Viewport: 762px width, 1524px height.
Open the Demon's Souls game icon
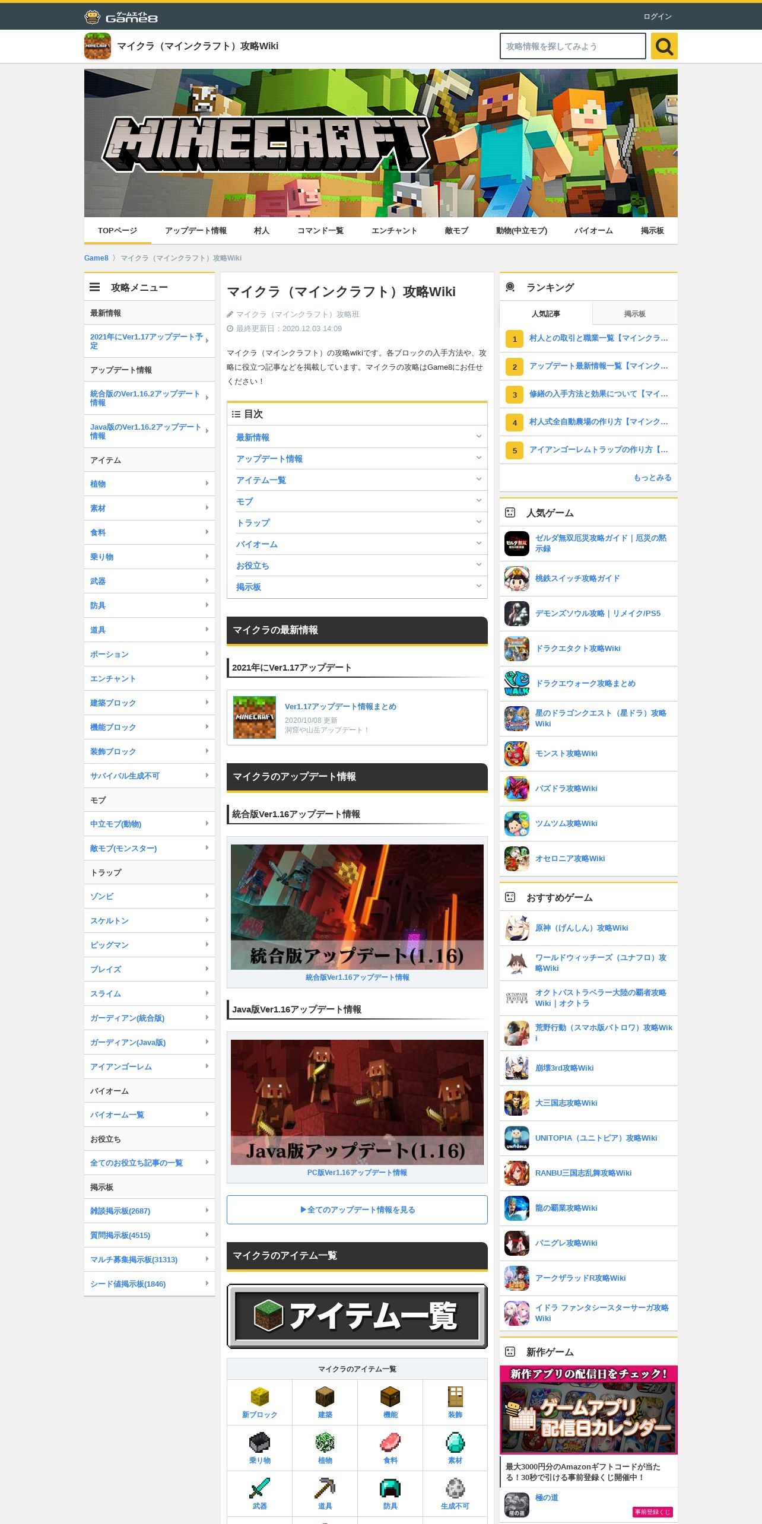[517, 614]
